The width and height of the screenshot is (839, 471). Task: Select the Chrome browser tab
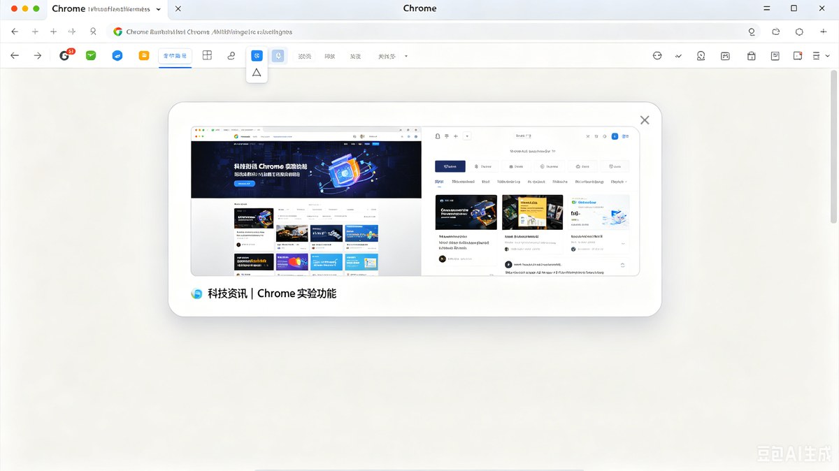[106, 9]
